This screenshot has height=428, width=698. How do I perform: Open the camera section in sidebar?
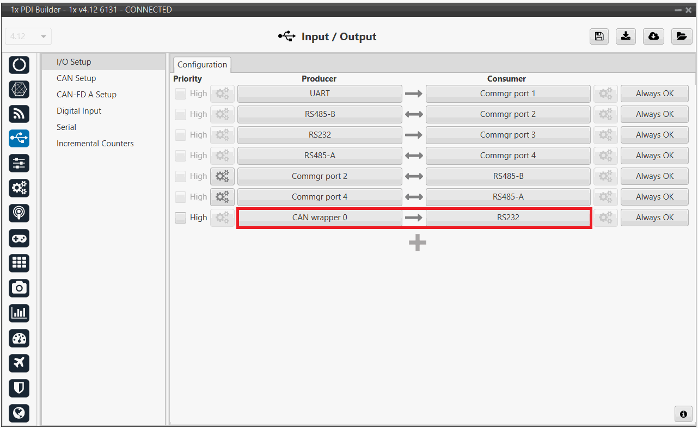(19, 288)
